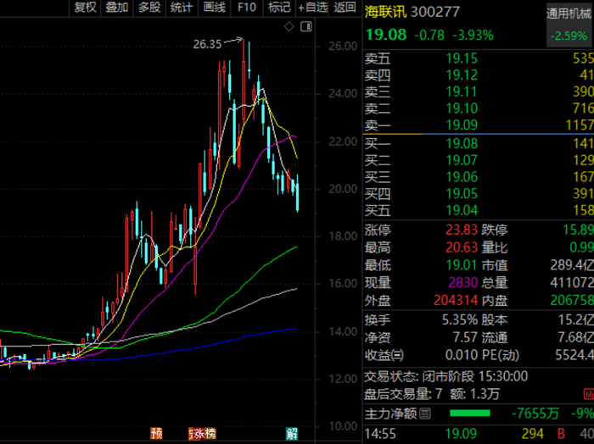The height and width of the screenshot is (444, 594).
Task: Select the 多股 multi-stock view
Action: (x=149, y=7)
